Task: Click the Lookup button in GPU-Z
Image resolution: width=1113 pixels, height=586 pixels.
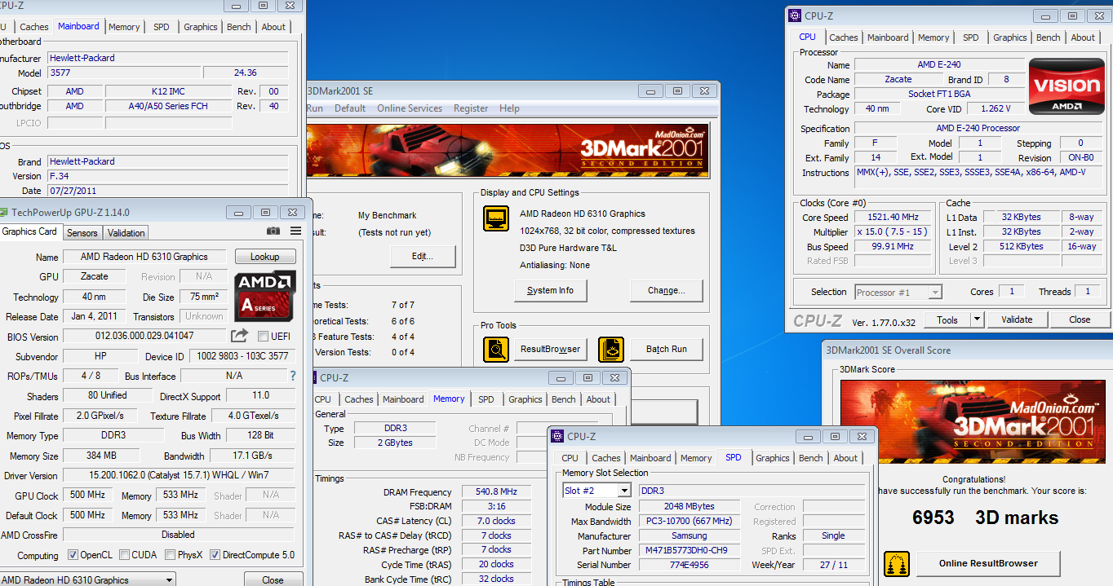Action: 264,257
